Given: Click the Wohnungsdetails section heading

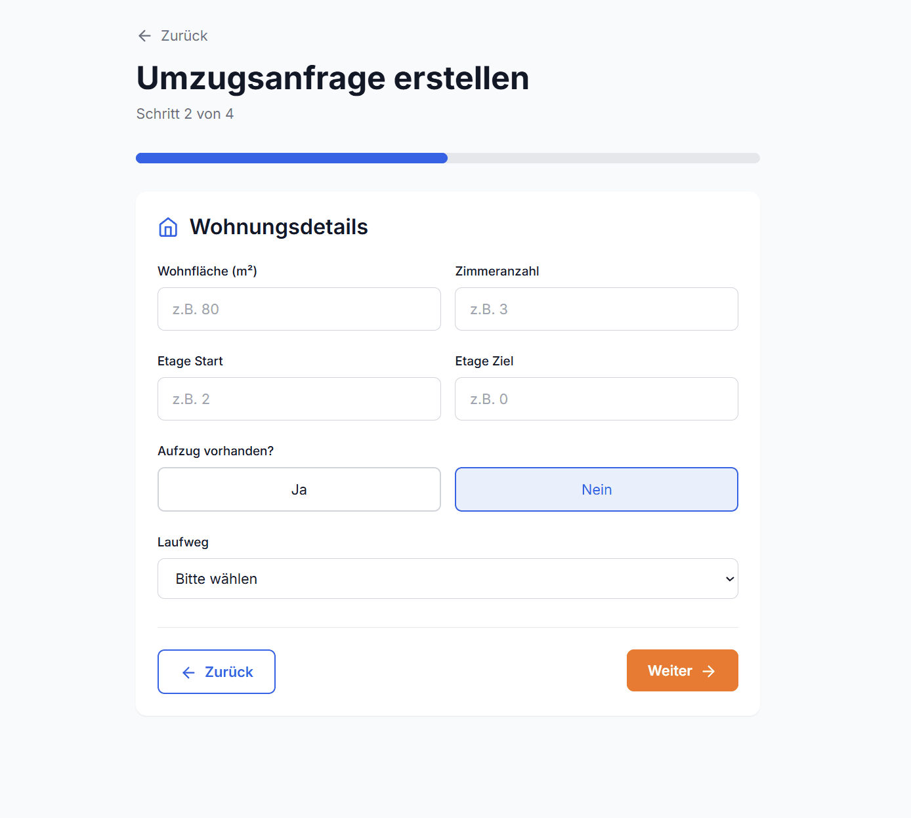Looking at the screenshot, I should 278,227.
